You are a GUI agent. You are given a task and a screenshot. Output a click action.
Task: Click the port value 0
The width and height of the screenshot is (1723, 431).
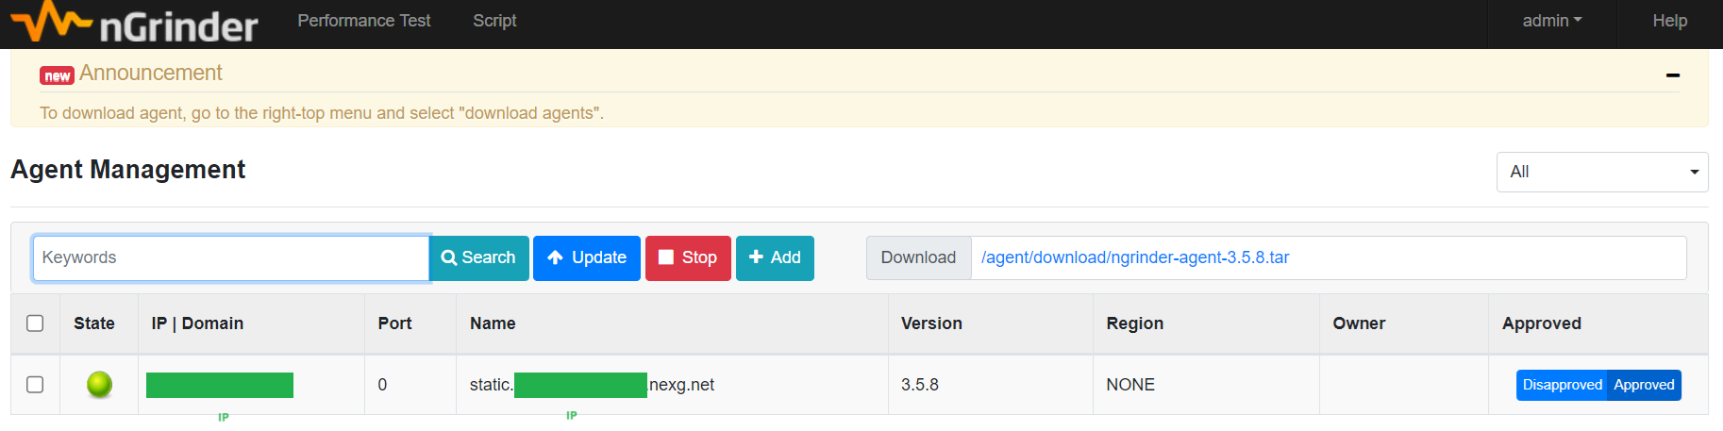(382, 385)
